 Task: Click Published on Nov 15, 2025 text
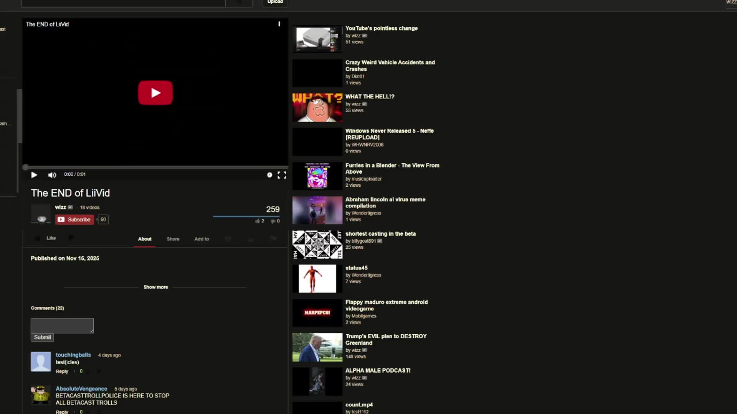tap(65, 258)
